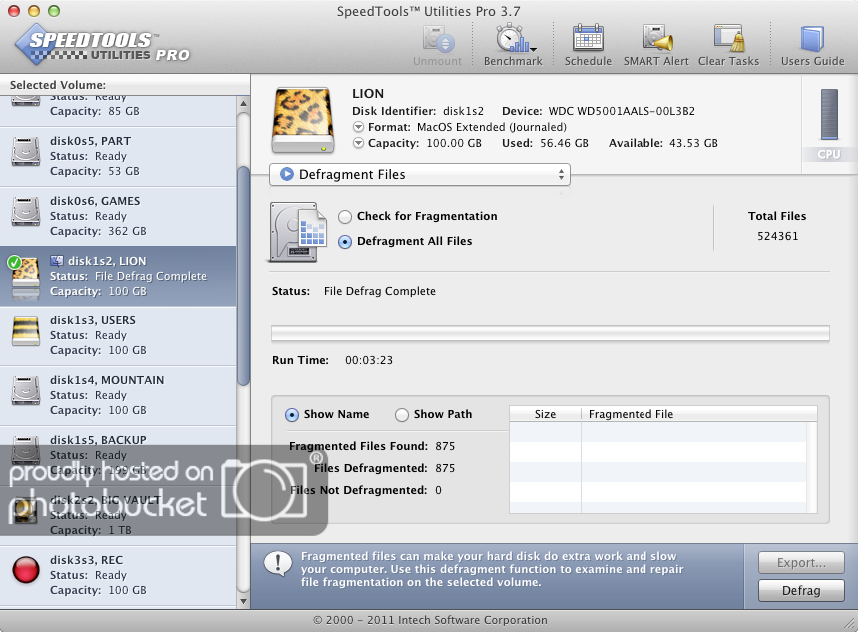Click the Unmount toolbar icon
The image size is (858, 632).
pos(438,39)
